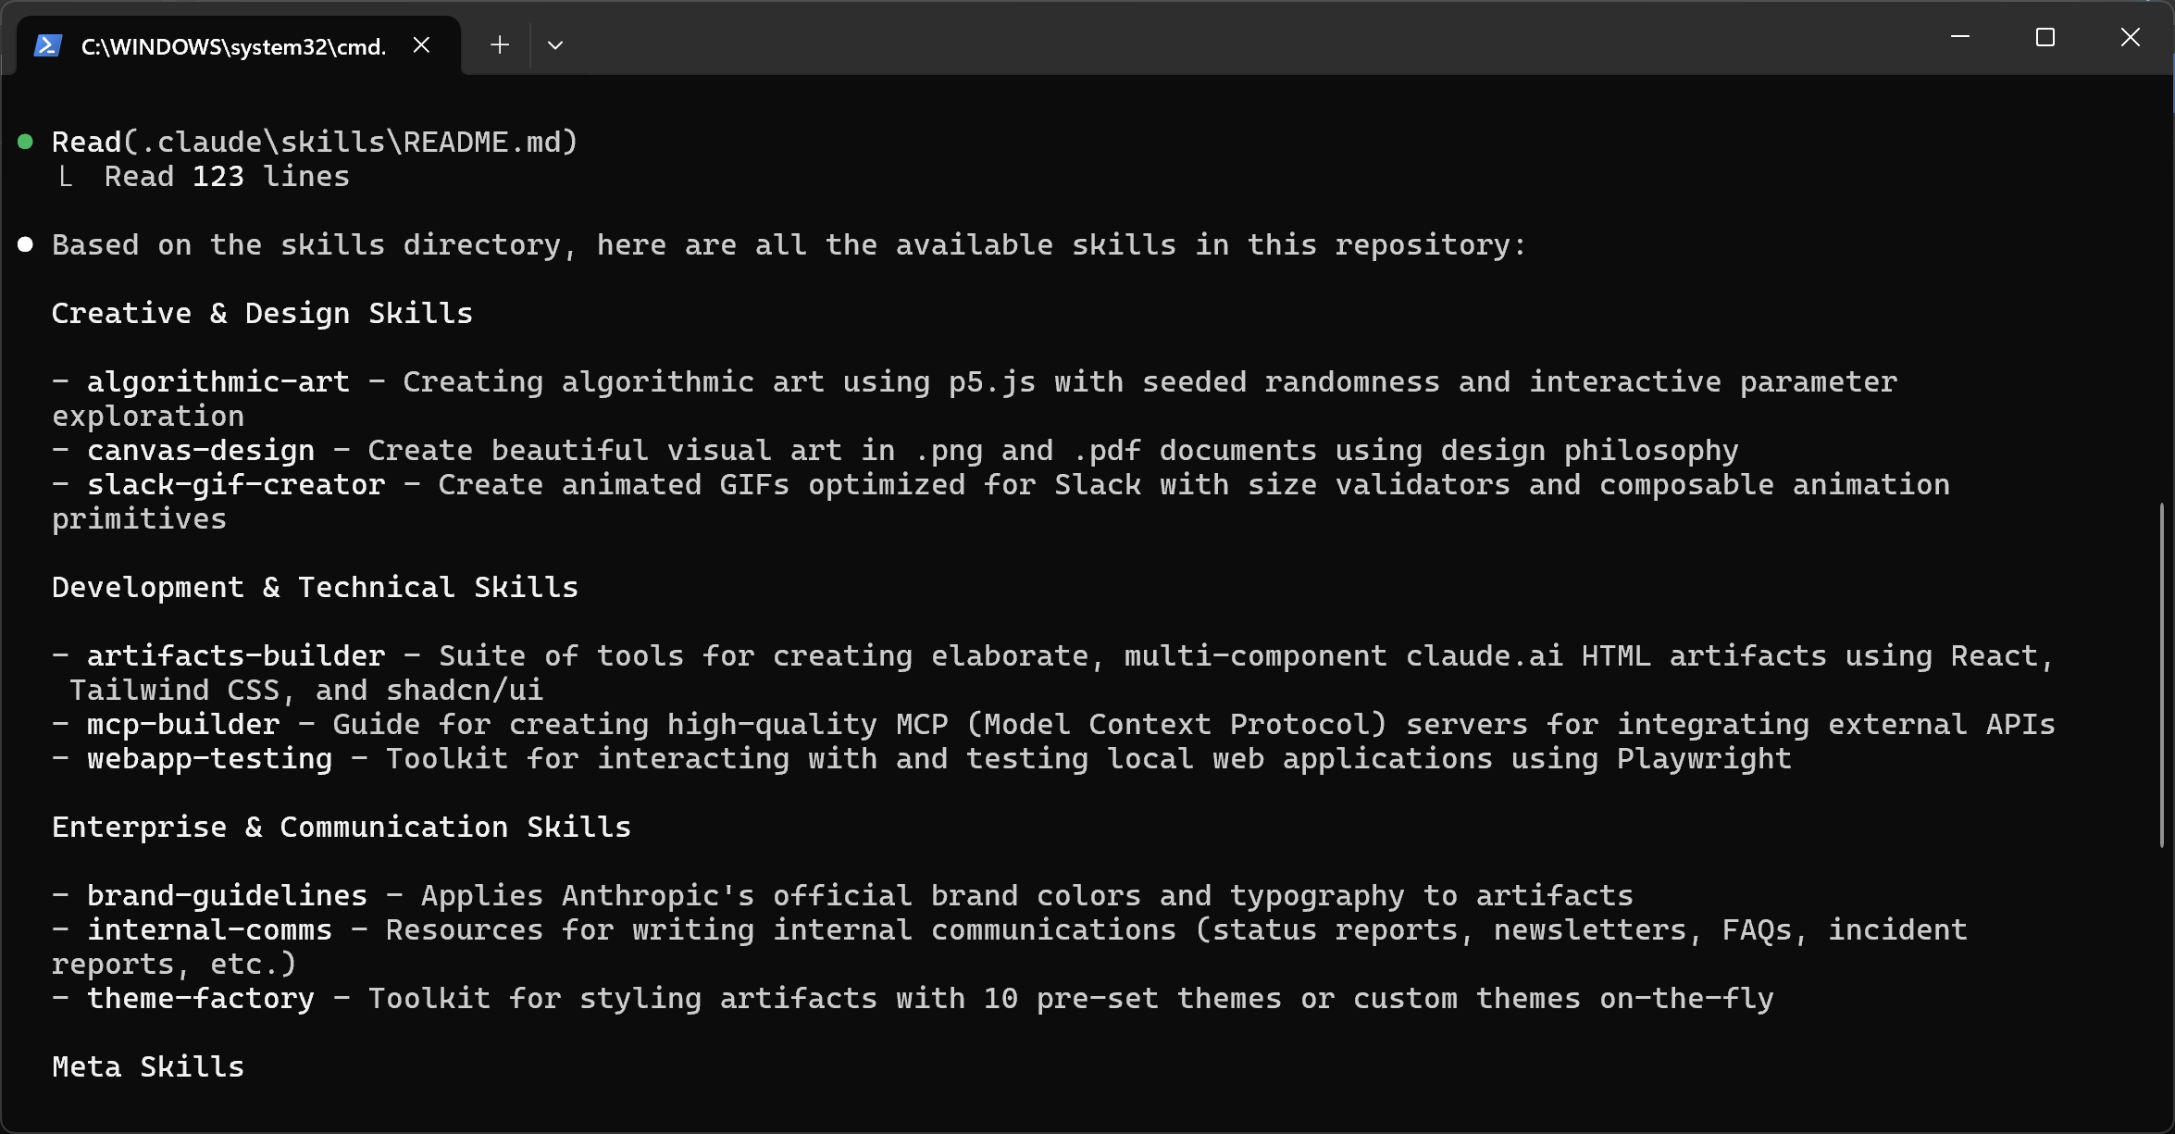
Task: Click the green dot beside Read command
Action: click(x=26, y=142)
